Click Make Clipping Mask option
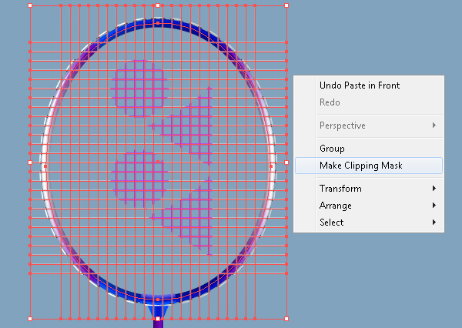Image resolution: width=462 pixels, height=328 pixels. tap(369, 166)
